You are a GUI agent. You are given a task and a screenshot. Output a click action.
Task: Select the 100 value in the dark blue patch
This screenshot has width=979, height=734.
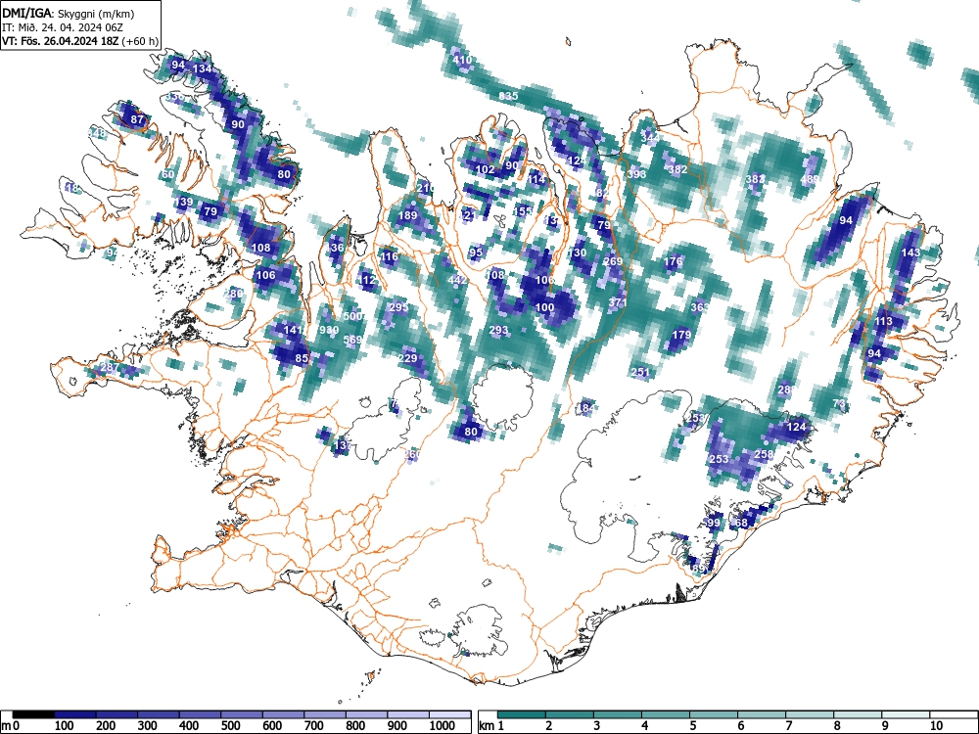point(544,307)
